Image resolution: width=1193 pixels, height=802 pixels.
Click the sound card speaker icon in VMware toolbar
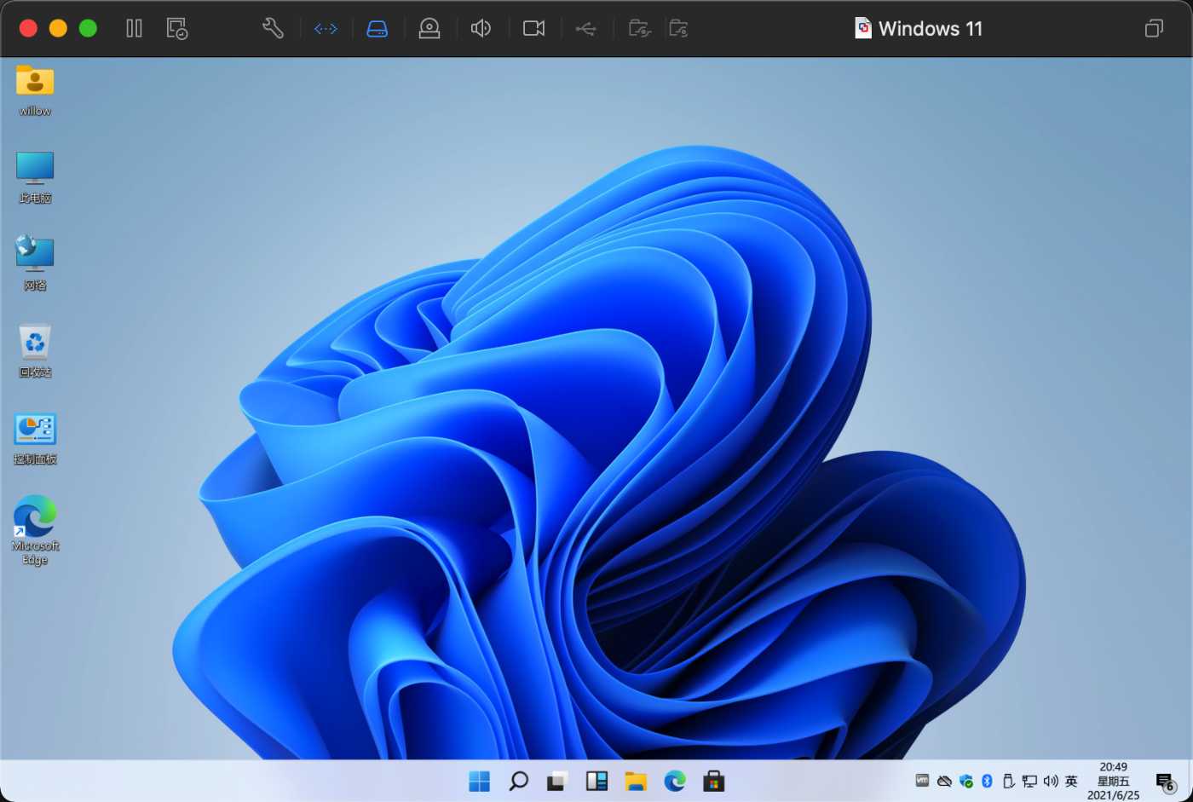click(481, 29)
